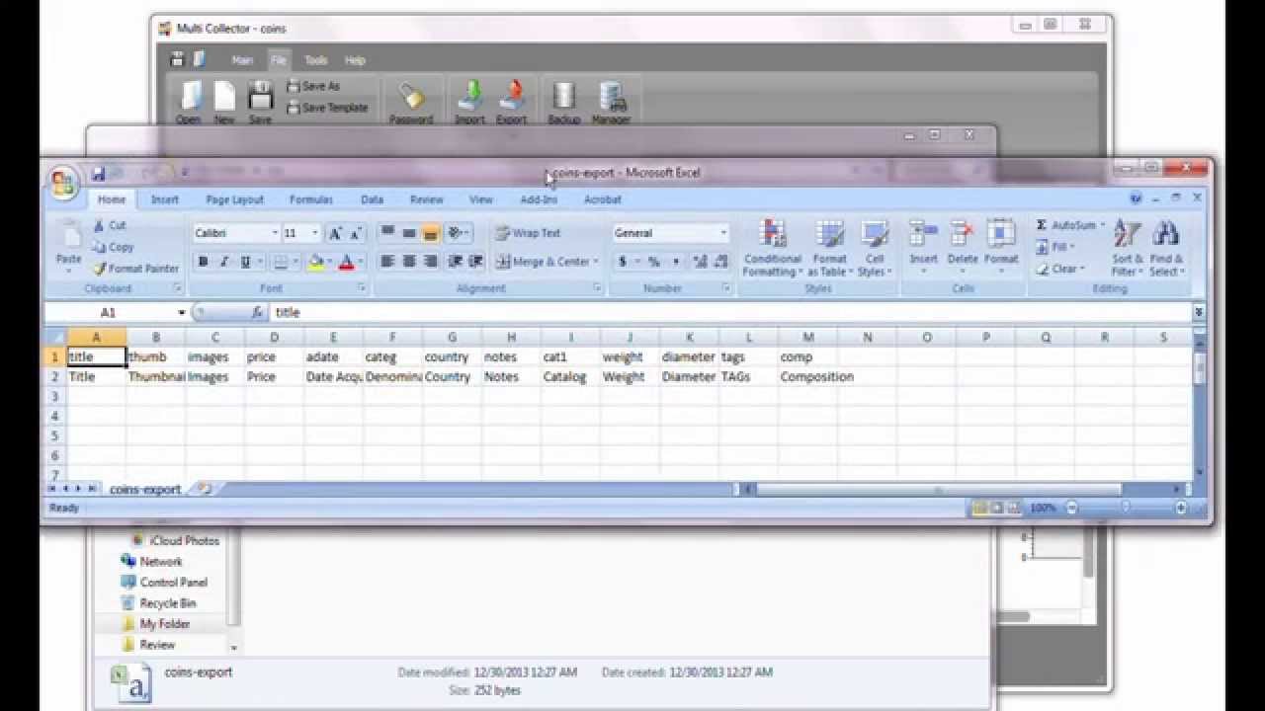Click the insert function fx icon
Viewport: 1265px width, 711px height.
[257, 312]
